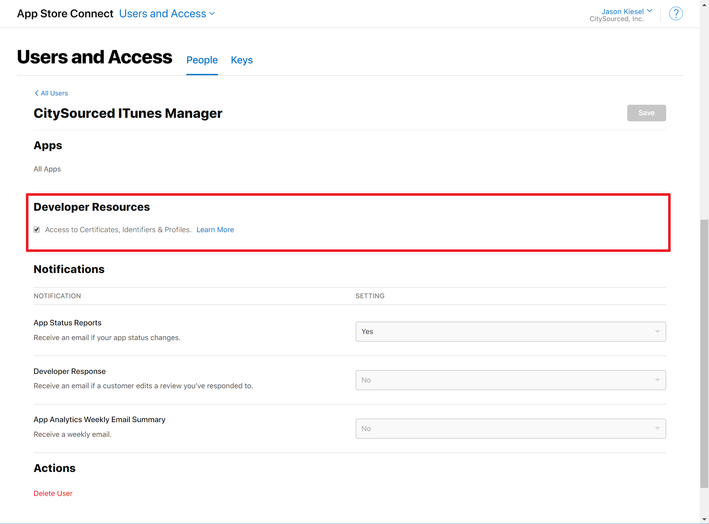Click the CitySourced ITunes Manager heading
Image resolution: width=709 pixels, height=524 pixels.
point(128,113)
